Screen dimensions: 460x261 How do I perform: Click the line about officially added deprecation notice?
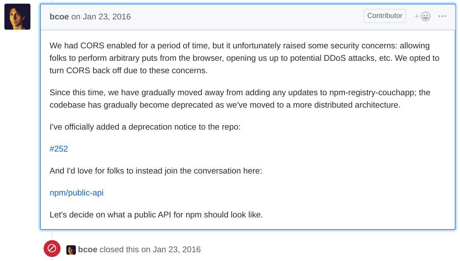click(x=145, y=127)
